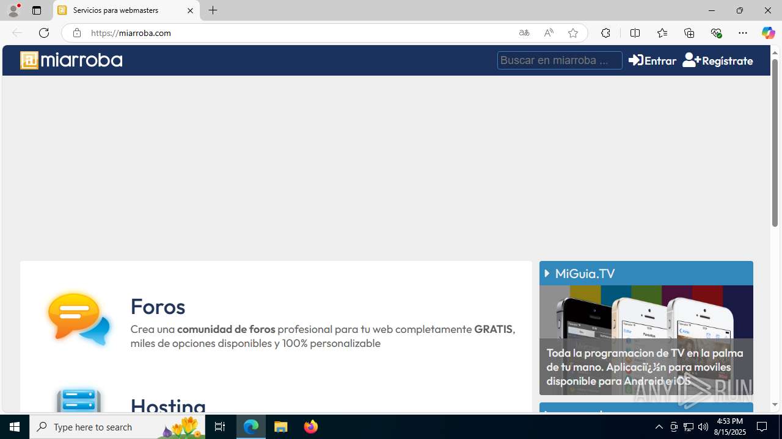Expand the MiGuia.TV panel header
Image resolution: width=782 pixels, height=439 pixels.
coord(646,273)
